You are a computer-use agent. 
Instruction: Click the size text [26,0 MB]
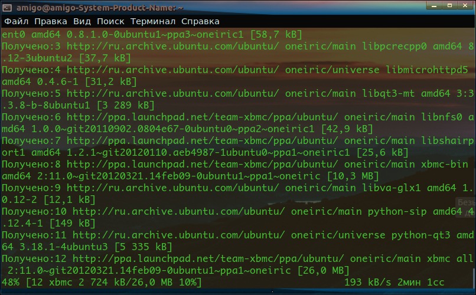point(323,271)
